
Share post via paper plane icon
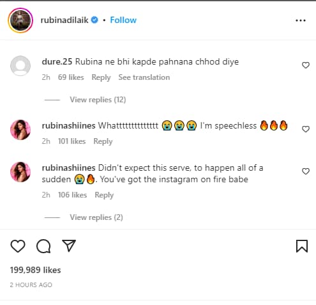pyautogui.click(x=69, y=246)
